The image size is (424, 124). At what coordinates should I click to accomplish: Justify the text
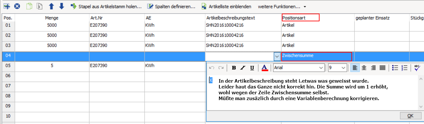coord(382,68)
